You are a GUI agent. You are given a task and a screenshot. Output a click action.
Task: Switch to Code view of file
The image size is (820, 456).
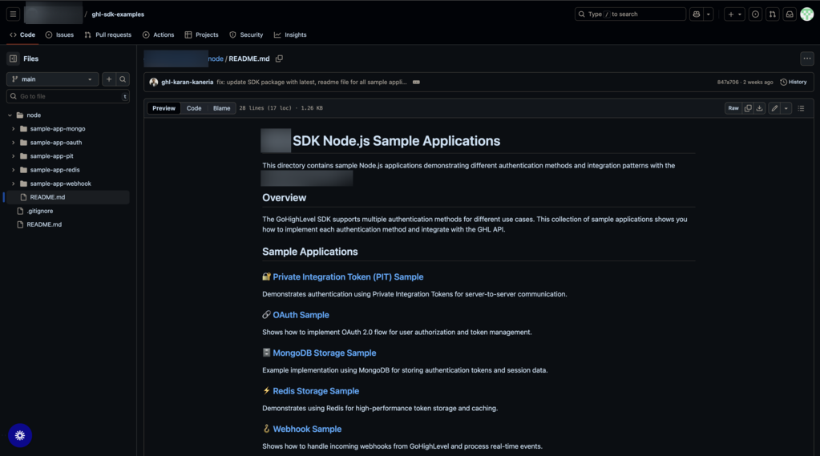(x=194, y=108)
